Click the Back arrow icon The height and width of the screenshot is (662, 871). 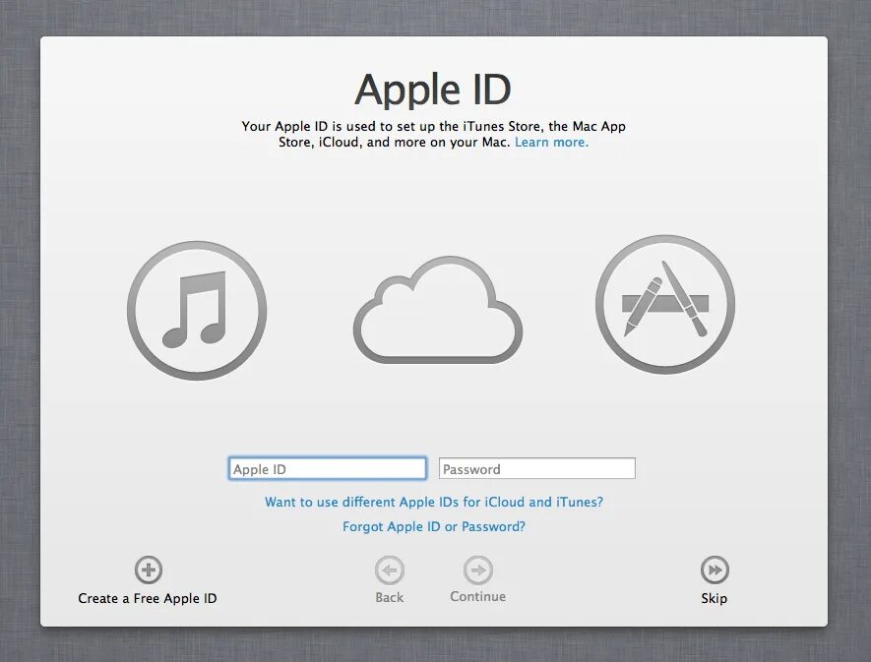[x=390, y=571]
